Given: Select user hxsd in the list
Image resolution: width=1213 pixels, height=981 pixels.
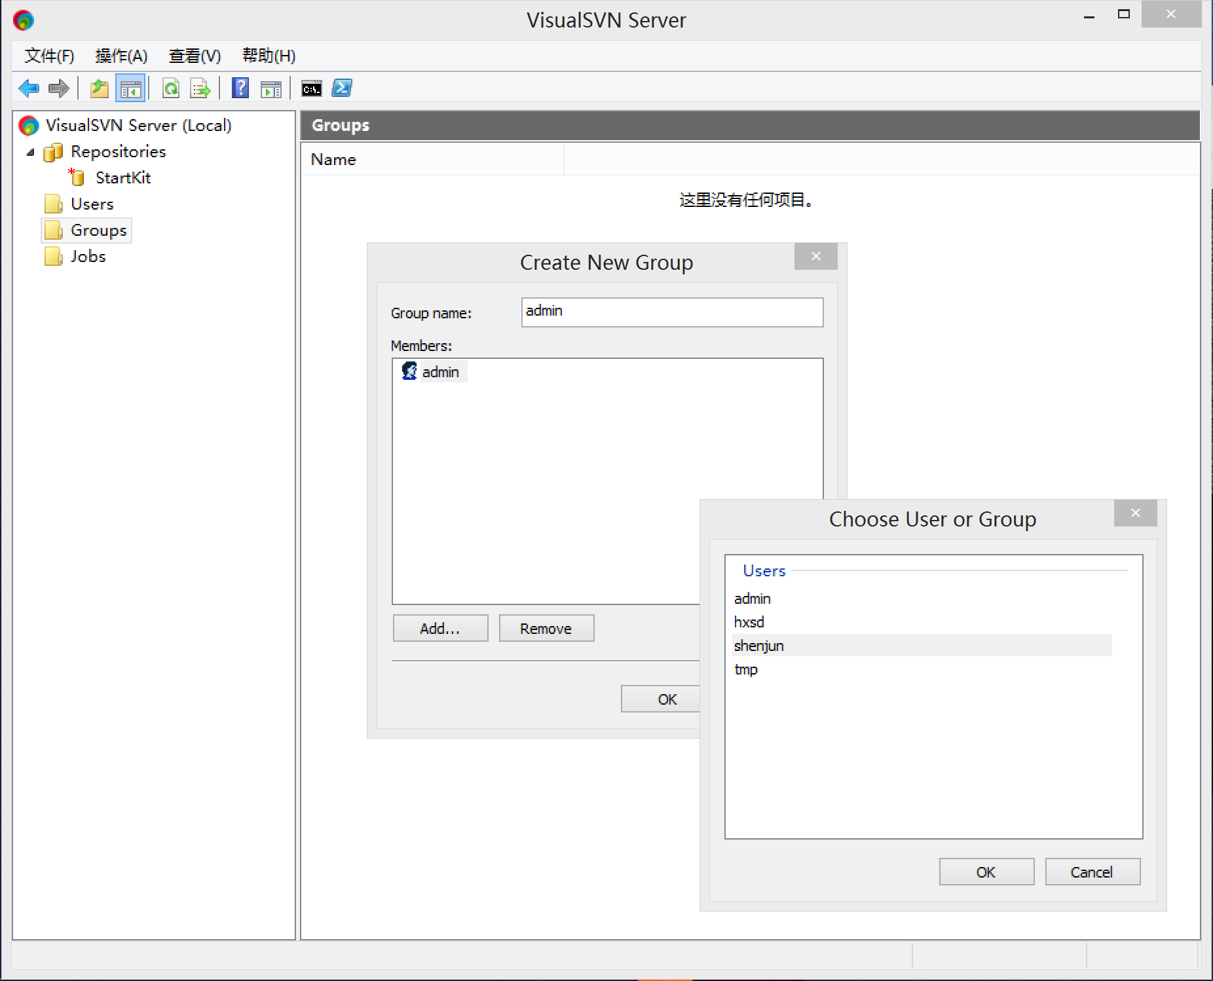Looking at the screenshot, I should pyautogui.click(x=749, y=622).
